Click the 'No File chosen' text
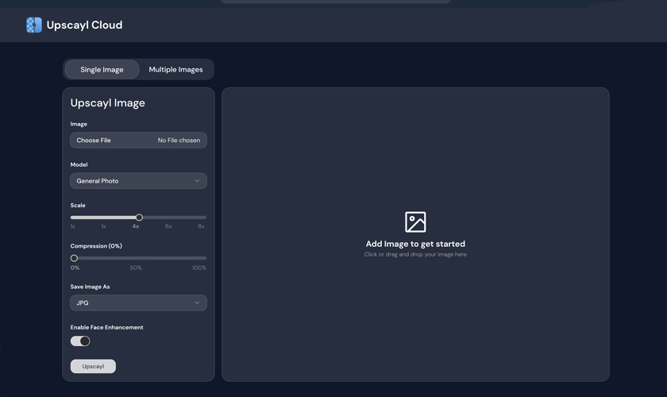This screenshot has width=667, height=397. coord(179,141)
